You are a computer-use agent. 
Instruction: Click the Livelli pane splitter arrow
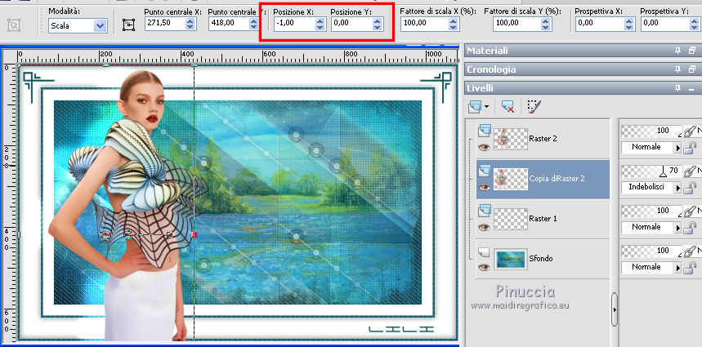[615, 309]
